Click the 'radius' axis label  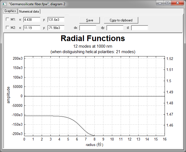click(95, 145)
